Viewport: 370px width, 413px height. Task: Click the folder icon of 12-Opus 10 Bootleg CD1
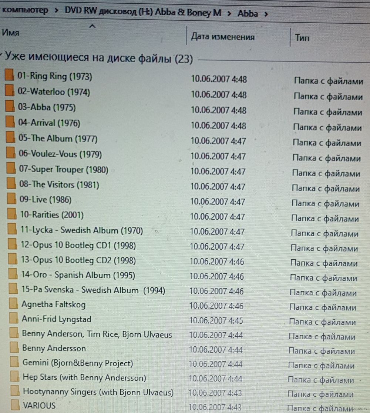pyautogui.click(x=12, y=244)
